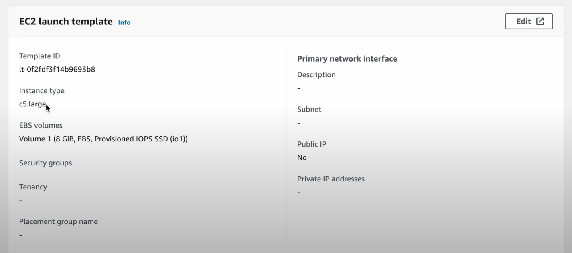Click the dash under Tenancy

(20, 200)
